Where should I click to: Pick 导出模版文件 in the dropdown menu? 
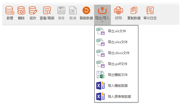click(116, 75)
